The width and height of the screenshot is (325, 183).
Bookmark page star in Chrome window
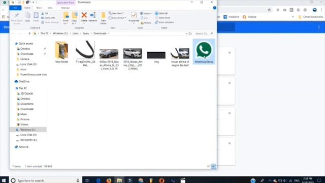click(x=269, y=10)
